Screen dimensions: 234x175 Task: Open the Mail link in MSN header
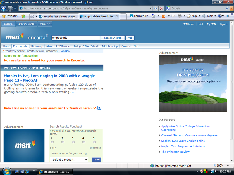pos(201,24)
